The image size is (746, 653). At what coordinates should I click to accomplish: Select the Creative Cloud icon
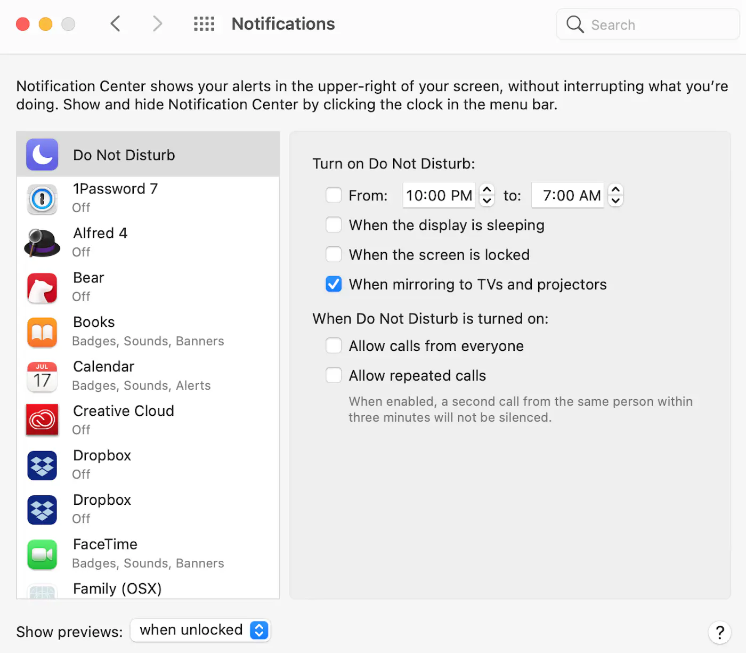[42, 421]
